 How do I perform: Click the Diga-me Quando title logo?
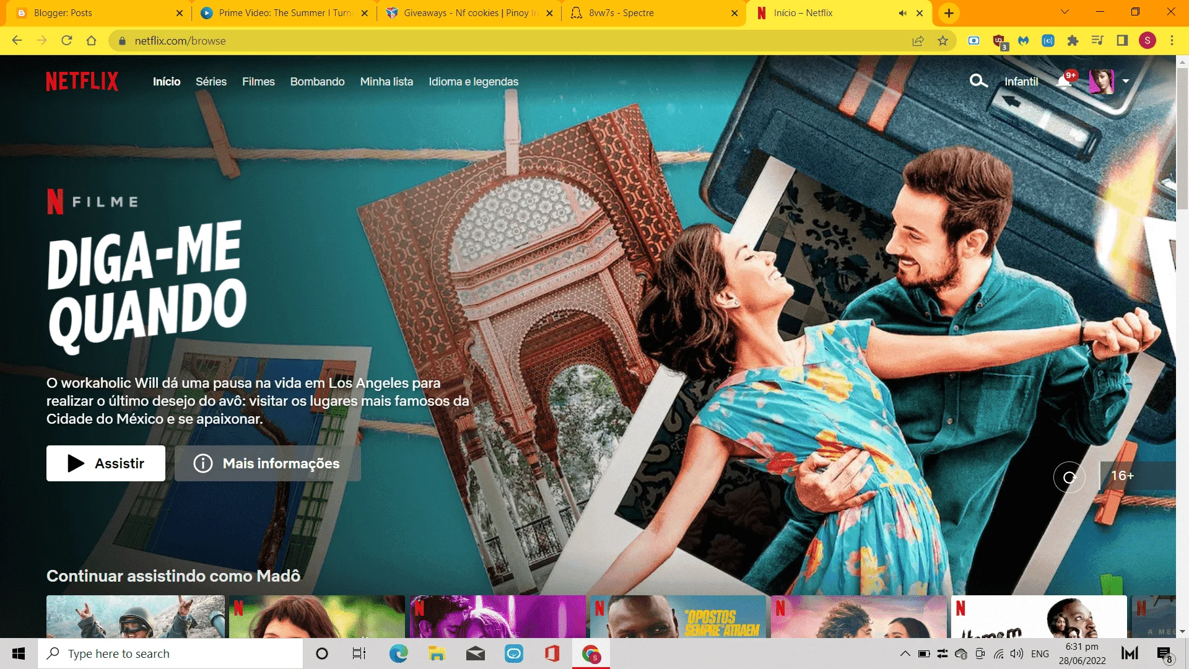pyautogui.click(x=147, y=287)
